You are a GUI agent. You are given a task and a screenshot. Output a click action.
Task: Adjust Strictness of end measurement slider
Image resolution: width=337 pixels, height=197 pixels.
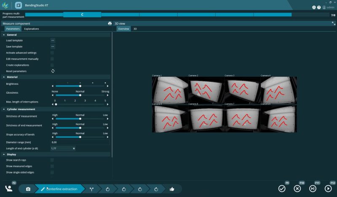[80, 128]
